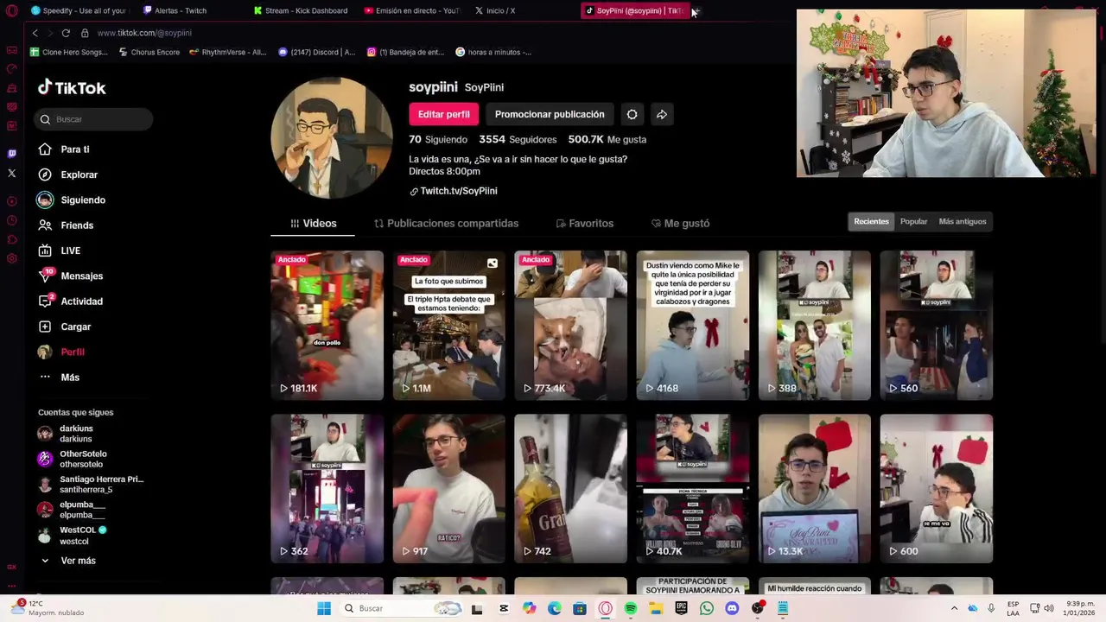The width and height of the screenshot is (1106, 622).
Task: Show hidden system tray icons
Action: 954,608
